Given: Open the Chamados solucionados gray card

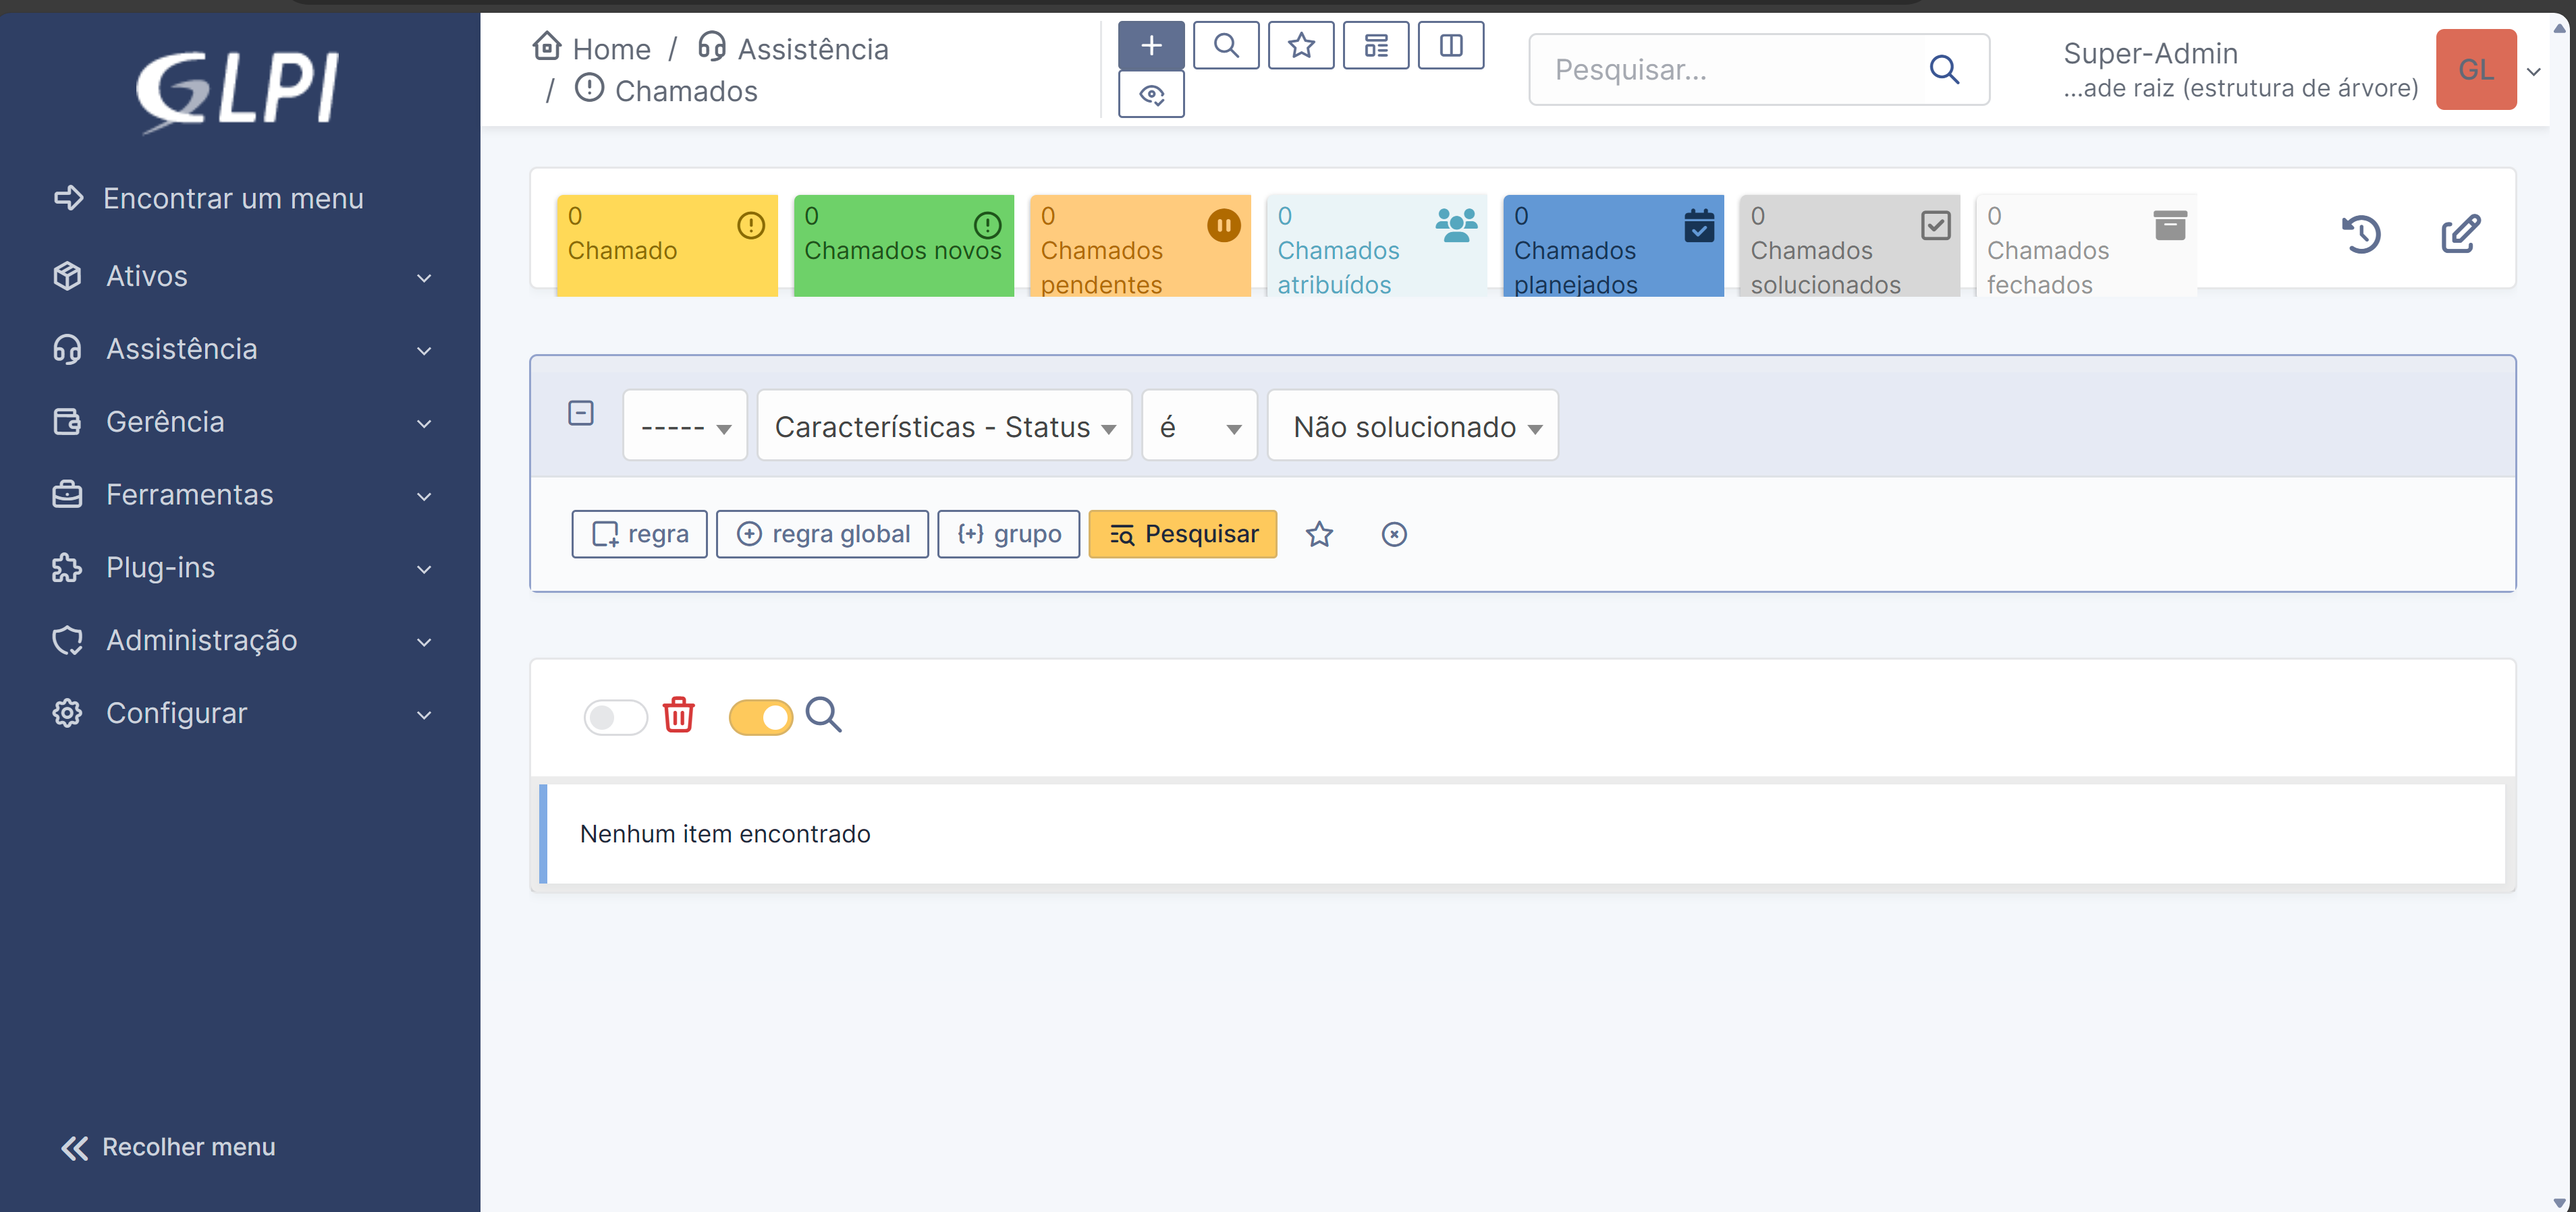Looking at the screenshot, I should click(x=1850, y=245).
